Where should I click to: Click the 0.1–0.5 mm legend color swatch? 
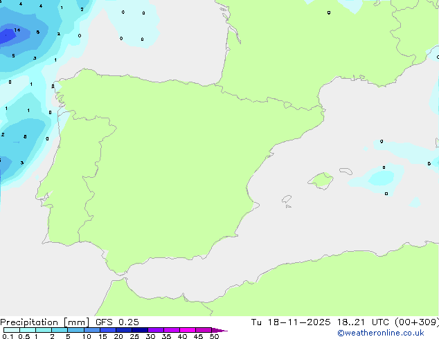click(12, 330)
